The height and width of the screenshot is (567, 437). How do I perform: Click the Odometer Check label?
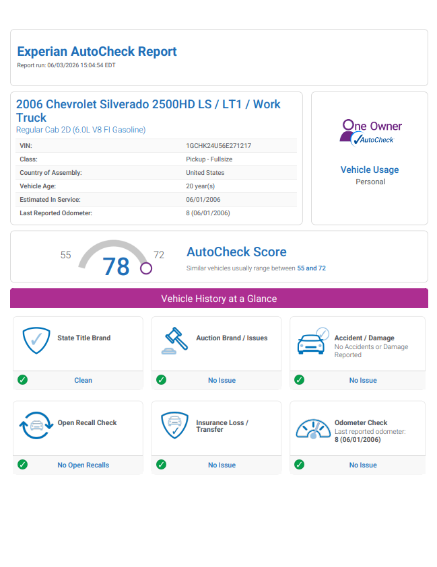(361, 422)
